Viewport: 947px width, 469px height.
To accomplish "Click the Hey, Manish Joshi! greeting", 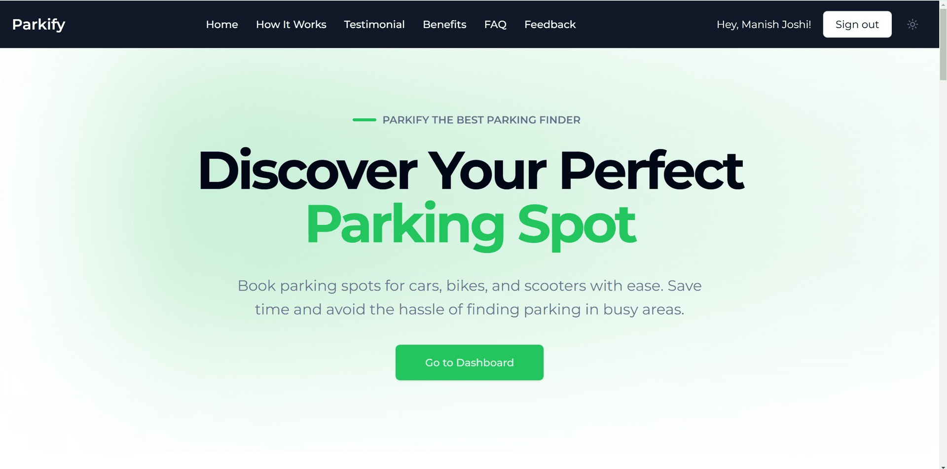I will 764,24.
